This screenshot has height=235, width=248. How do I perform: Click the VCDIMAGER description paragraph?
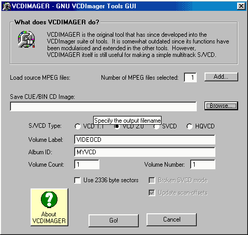(138, 45)
